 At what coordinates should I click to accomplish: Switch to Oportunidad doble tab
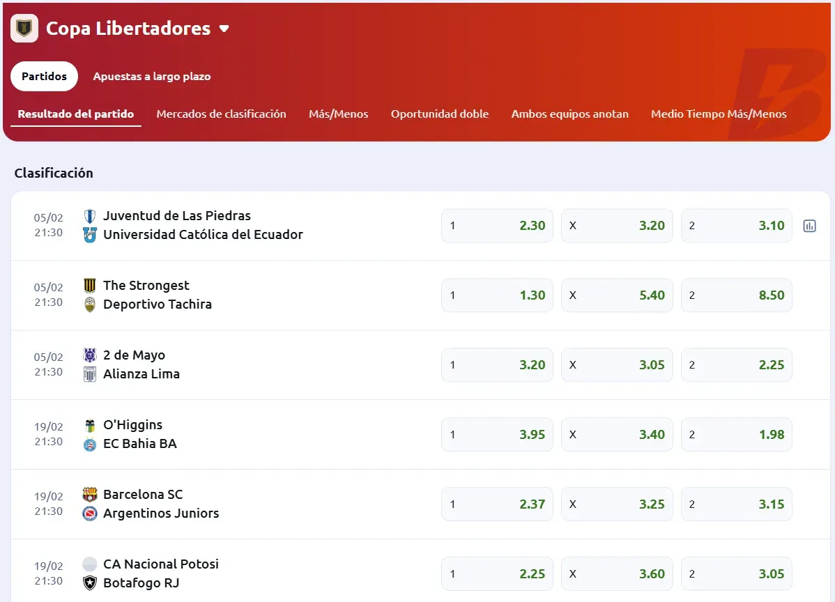point(439,114)
